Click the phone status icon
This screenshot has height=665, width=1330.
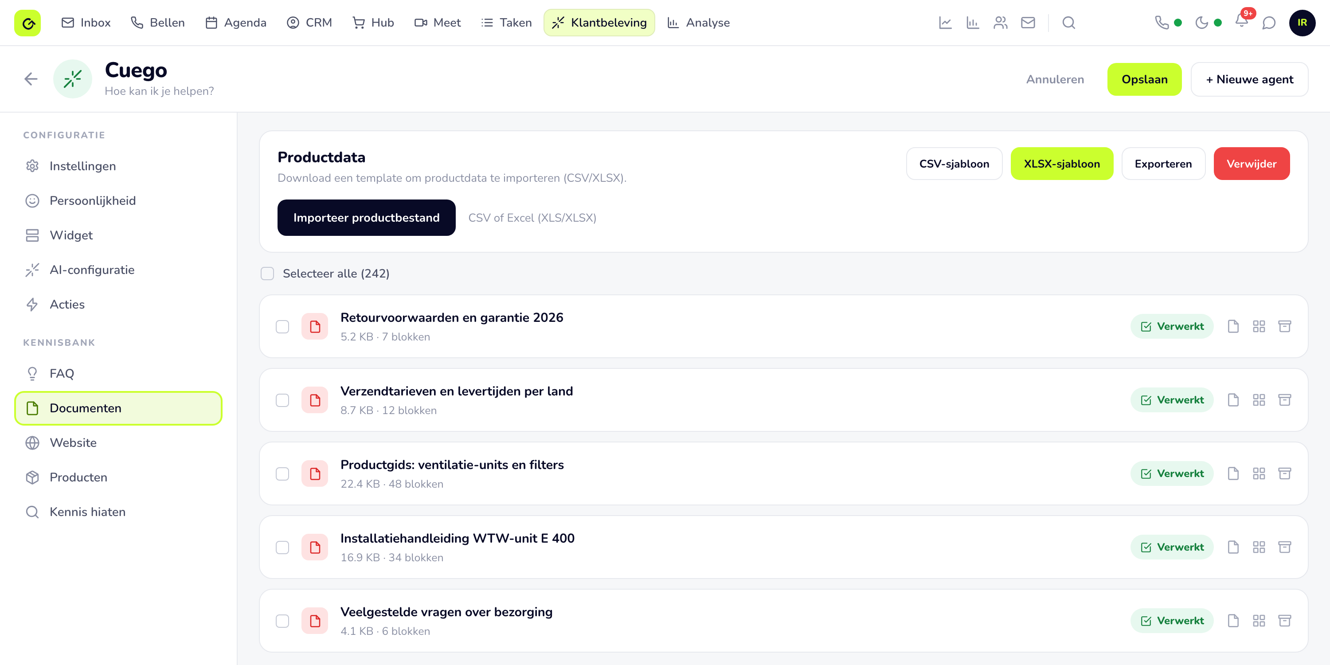(x=1162, y=23)
